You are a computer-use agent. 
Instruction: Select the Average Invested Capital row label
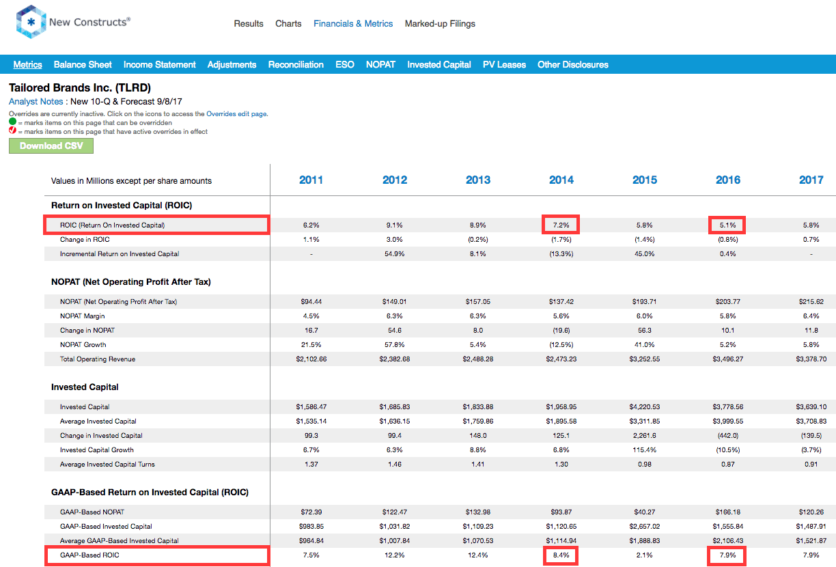[x=98, y=421]
